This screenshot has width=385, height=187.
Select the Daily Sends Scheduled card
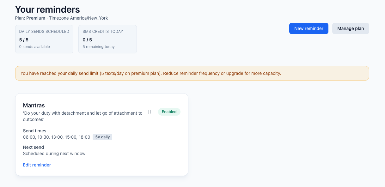[x=44, y=39]
